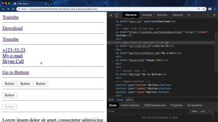This screenshot has width=218, height=122.
Task: Click the lone Button above disabled one
Action: tap(10, 95)
